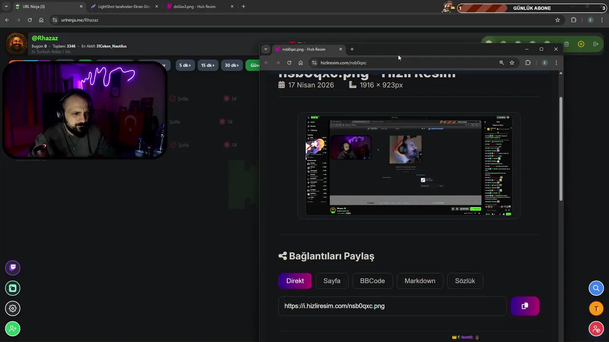
Task: View site info icon in hizliresim address bar
Action: [314, 63]
